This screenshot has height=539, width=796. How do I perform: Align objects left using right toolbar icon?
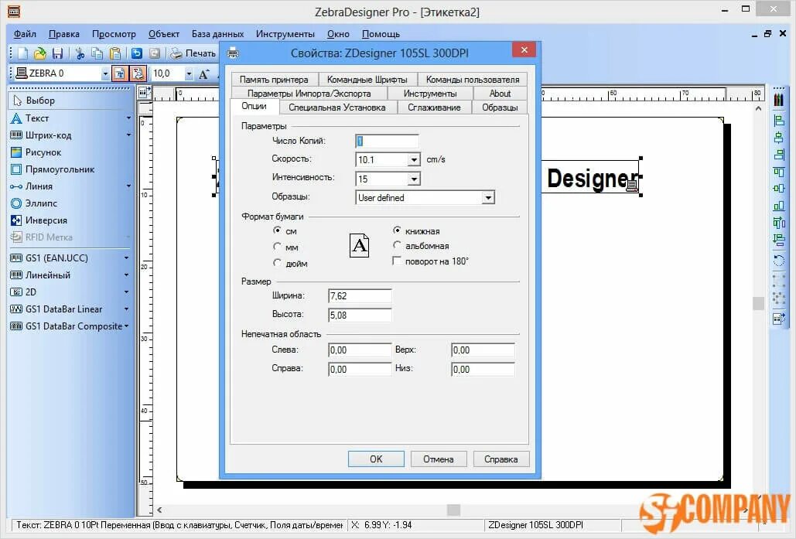tap(779, 121)
